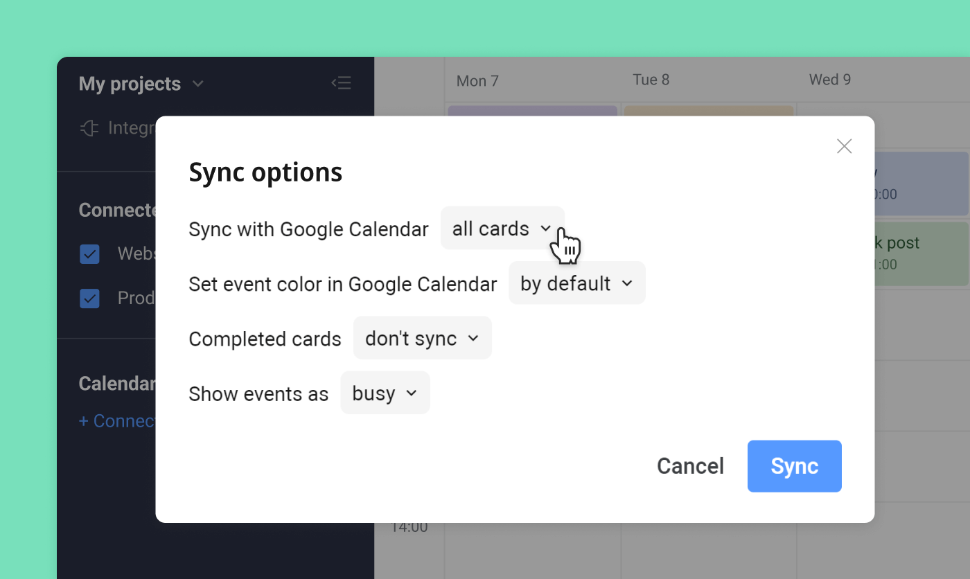
Task: Open the 'busy' show events dropdown
Action: coord(385,393)
